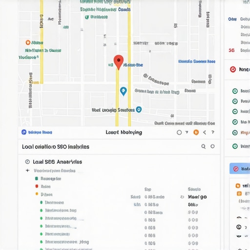Click the red location pin on the map
The height and width of the screenshot is (250, 250).
pos(119,62)
